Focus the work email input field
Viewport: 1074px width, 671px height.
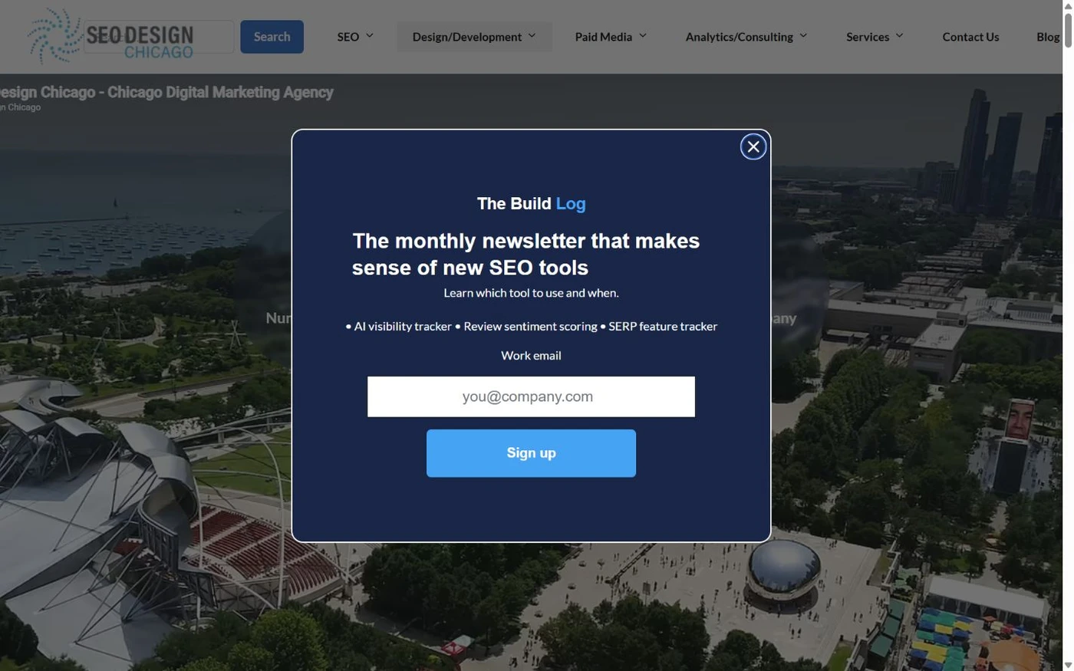pyautogui.click(x=531, y=396)
